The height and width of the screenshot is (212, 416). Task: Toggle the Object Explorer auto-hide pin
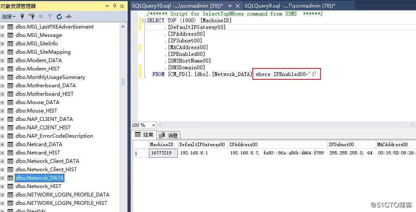(x=114, y=6)
